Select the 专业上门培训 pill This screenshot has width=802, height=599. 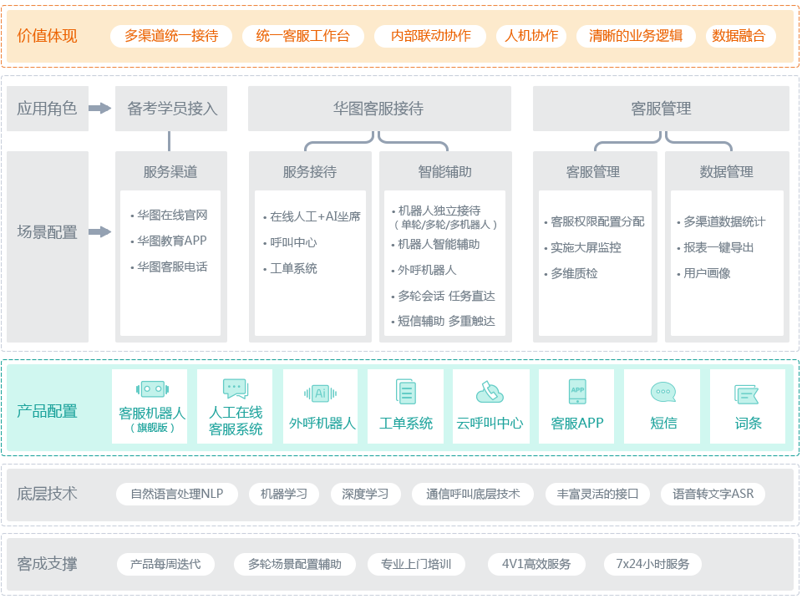416,564
